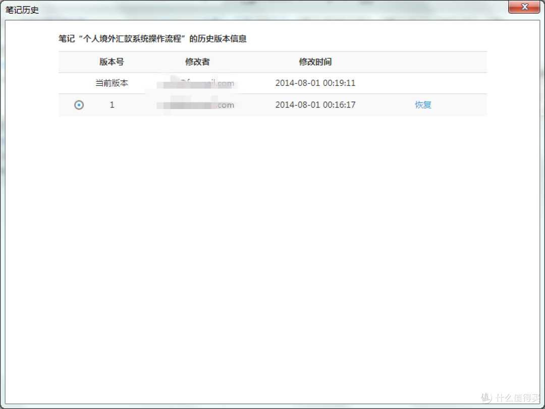
Task: Click the heading about 个人境外汇款系统操作流程 history
Action: (x=152, y=38)
